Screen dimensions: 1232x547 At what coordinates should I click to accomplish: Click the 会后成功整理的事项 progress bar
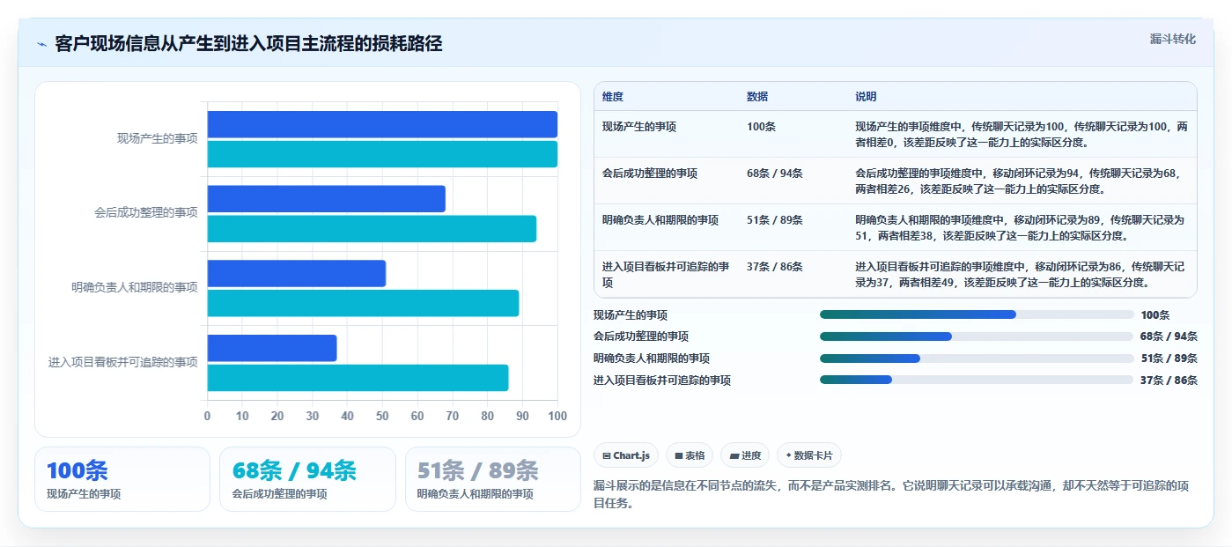coord(977,336)
